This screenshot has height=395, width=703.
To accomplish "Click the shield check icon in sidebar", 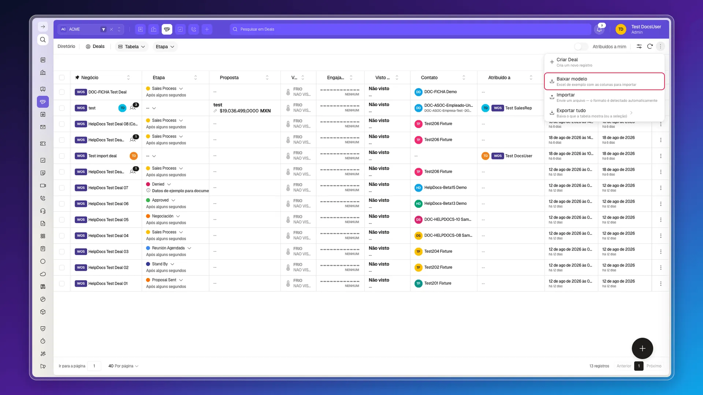I will click(43, 328).
